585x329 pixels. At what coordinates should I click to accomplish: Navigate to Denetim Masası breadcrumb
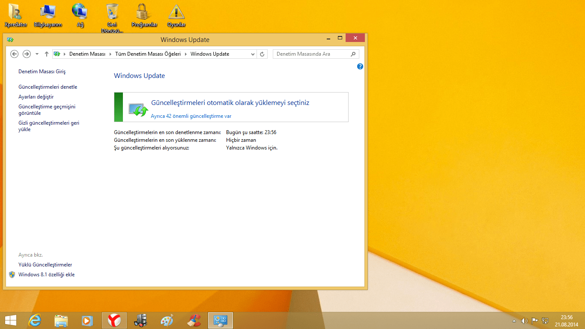point(87,54)
